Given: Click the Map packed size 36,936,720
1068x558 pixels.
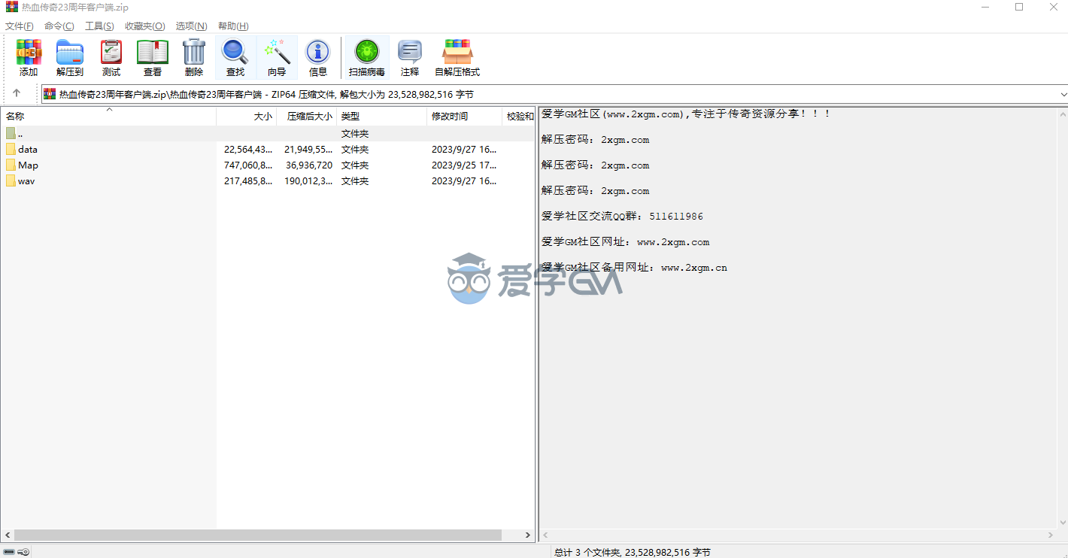Looking at the screenshot, I should pos(309,165).
